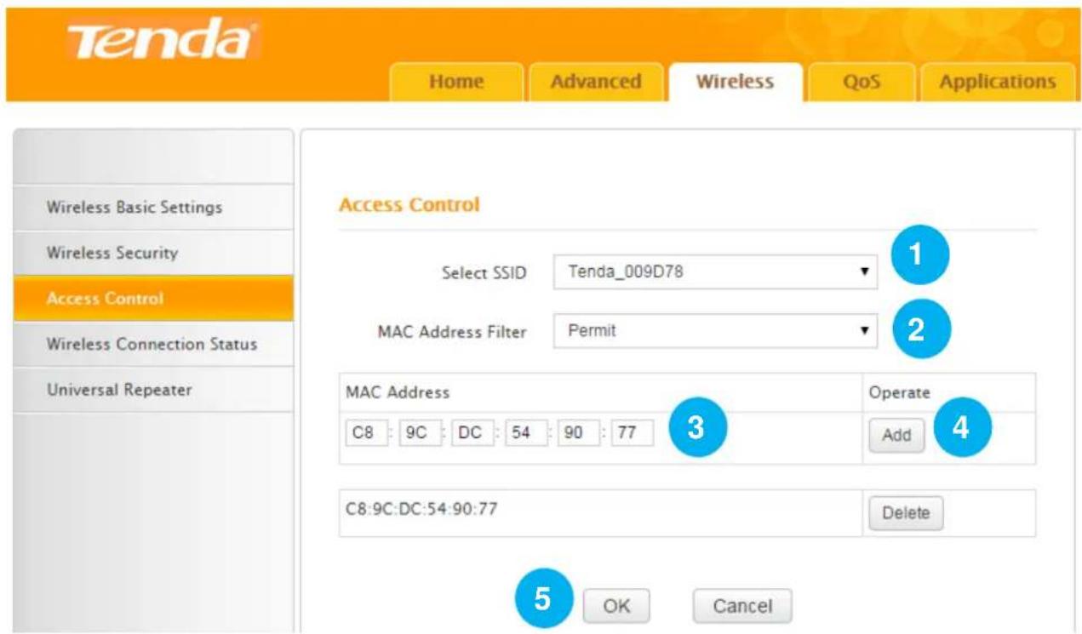Switch to the Advanced tab
This screenshot has height=634, width=1082.
click(596, 82)
